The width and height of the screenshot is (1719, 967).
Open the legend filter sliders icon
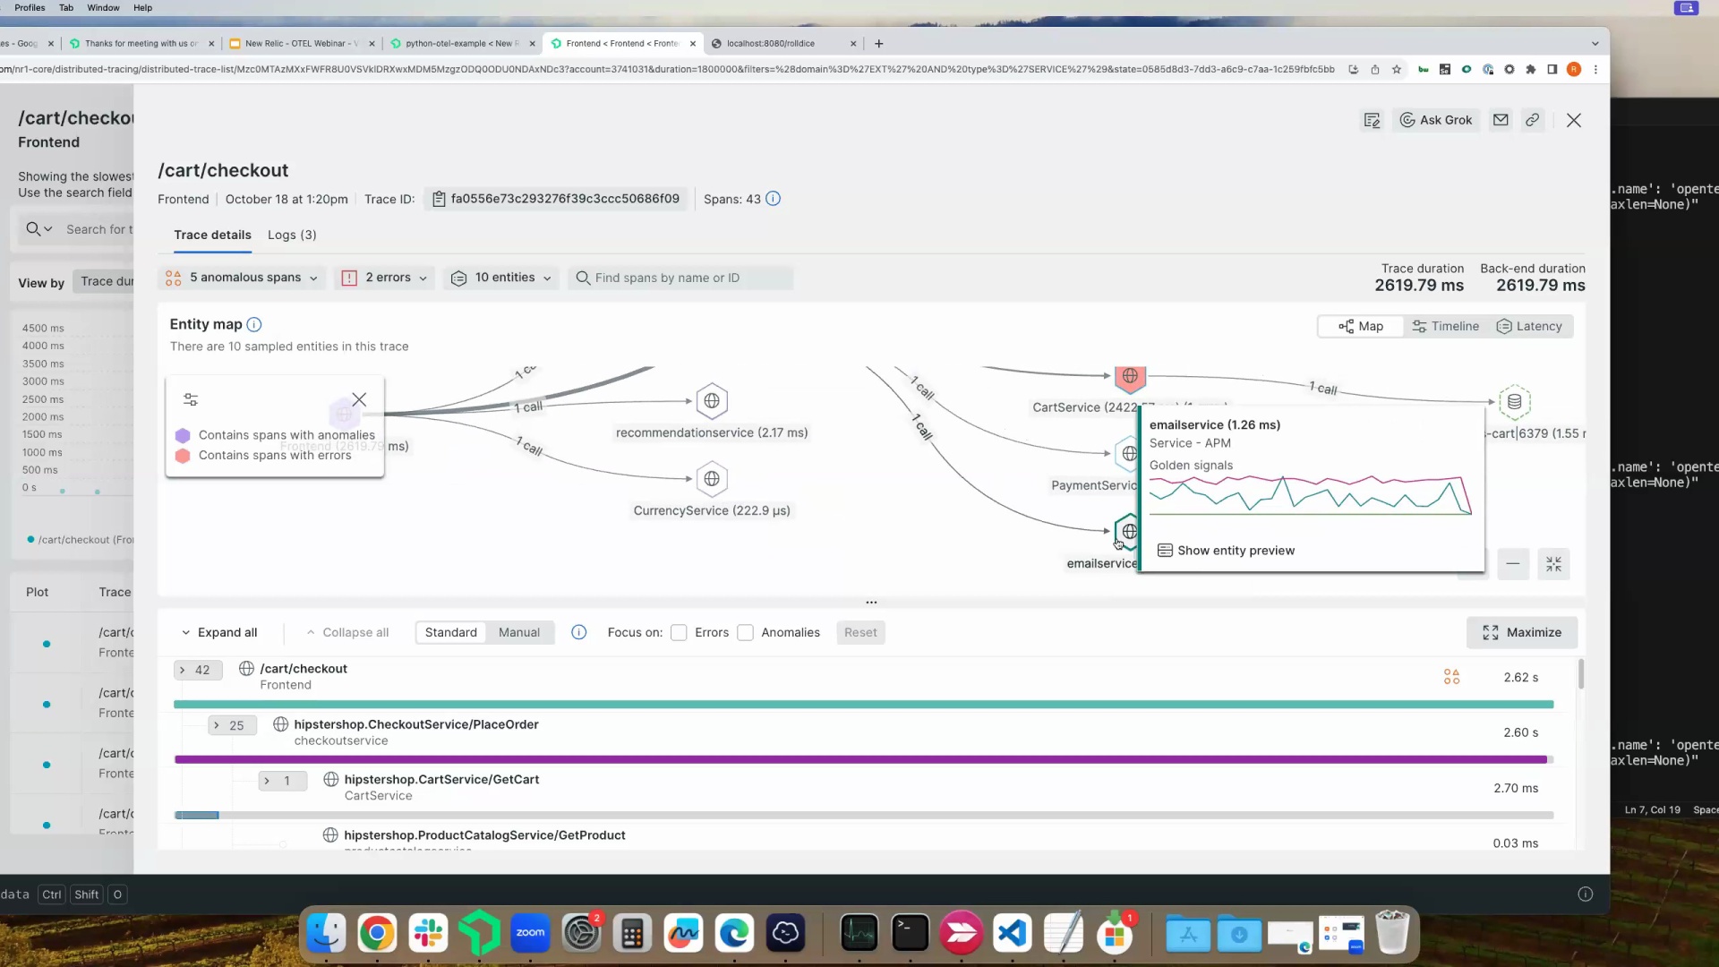click(x=191, y=399)
